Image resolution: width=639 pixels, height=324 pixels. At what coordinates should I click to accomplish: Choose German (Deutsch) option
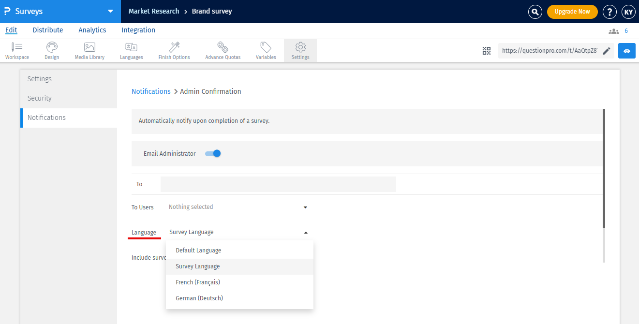pos(239,298)
